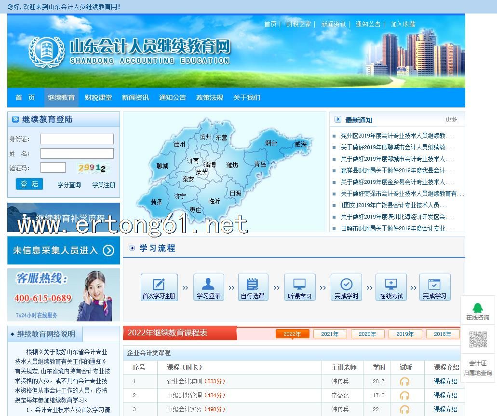
Task: Click the QR code thumbnail on sidebar
Action: click(478, 339)
